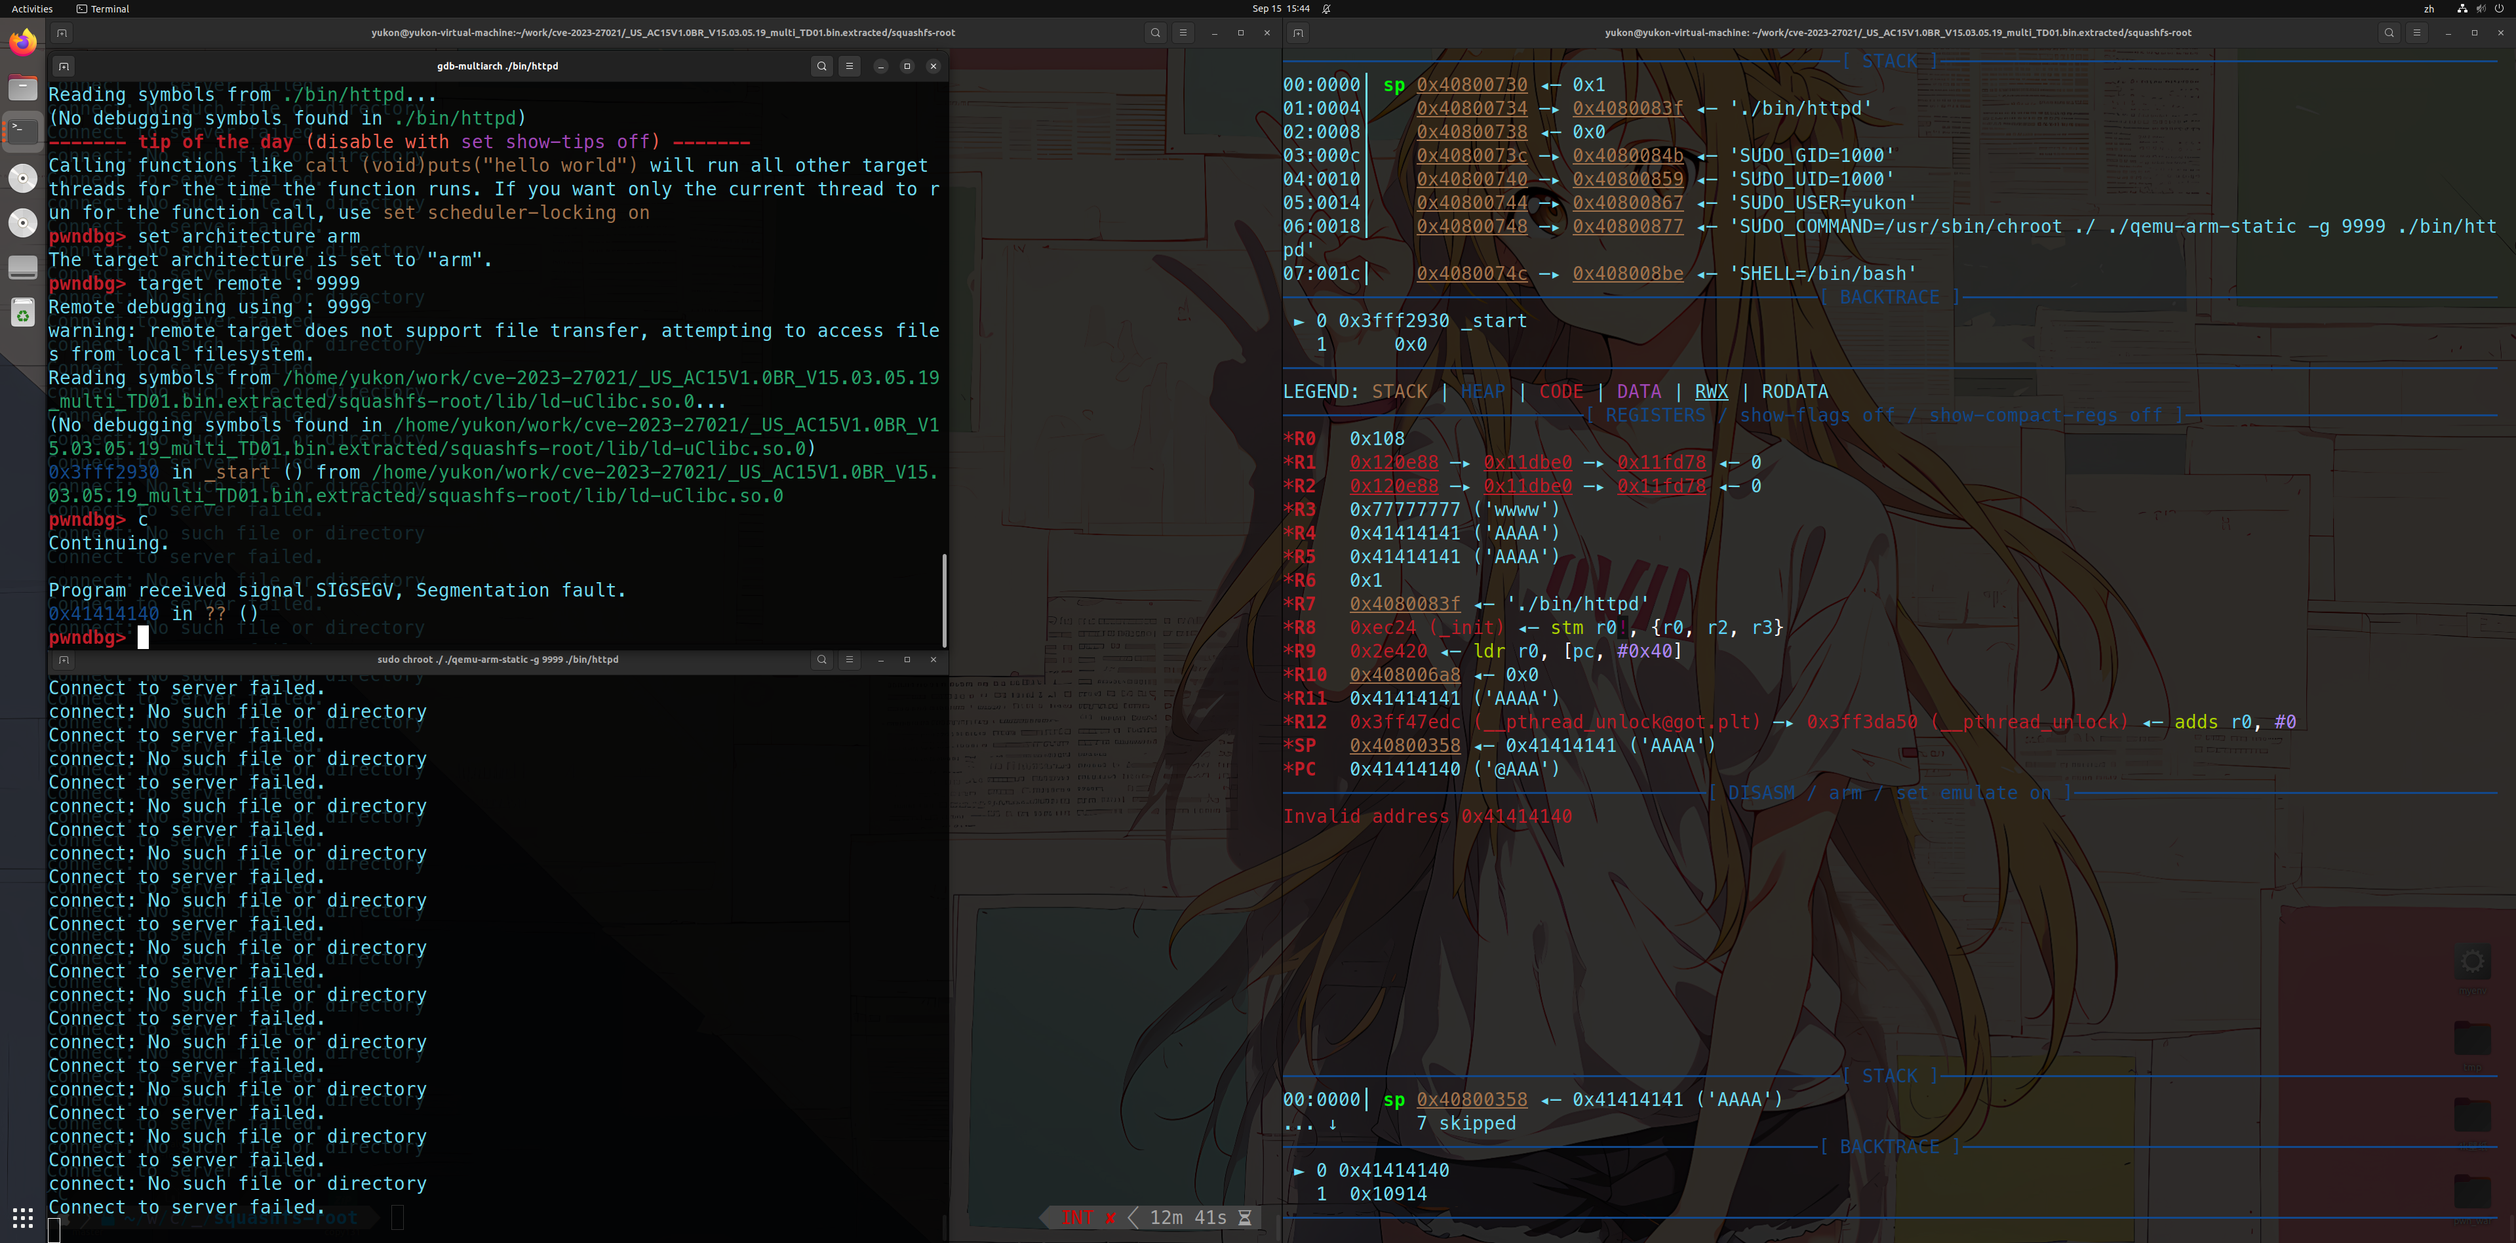
Task: Click R7 address 0x4080083f
Action: click(1405, 604)
